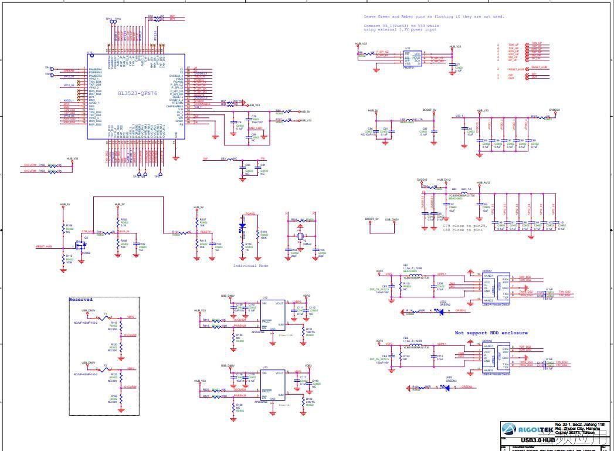This screenshot has height=451, width=614.
Task: Click the Algoltek logo in title block
Action: (x=528, y=429)
